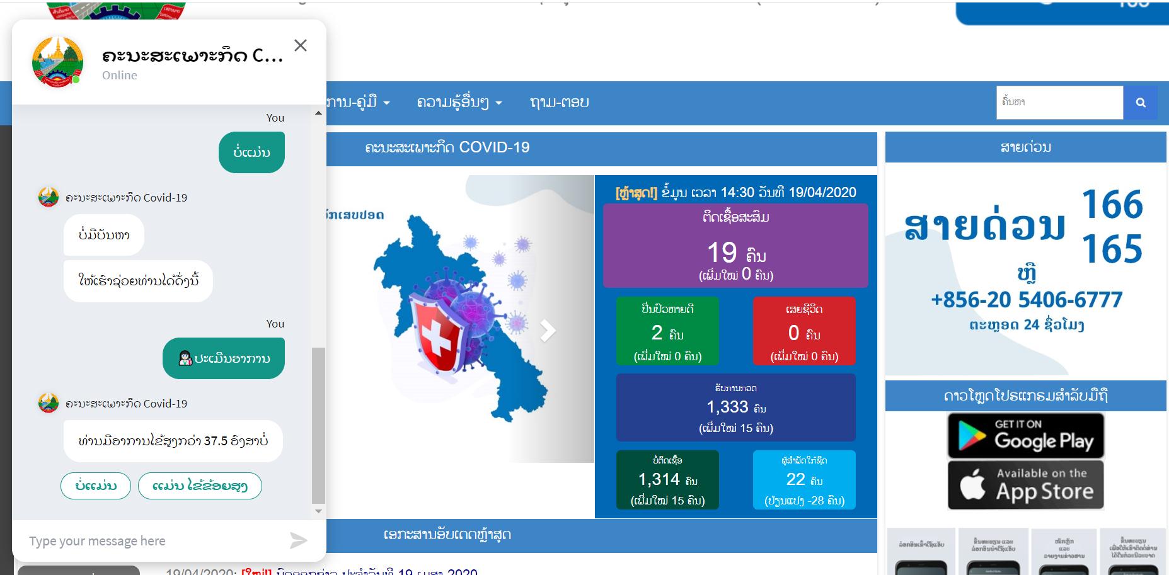Click the ຕະຫຼອດ 24 ຊົ່ວໂມງ hotline text

(1027, 325)
